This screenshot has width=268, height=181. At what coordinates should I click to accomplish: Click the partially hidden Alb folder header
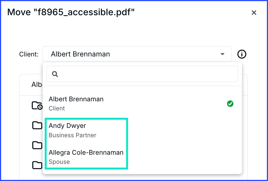37,85
